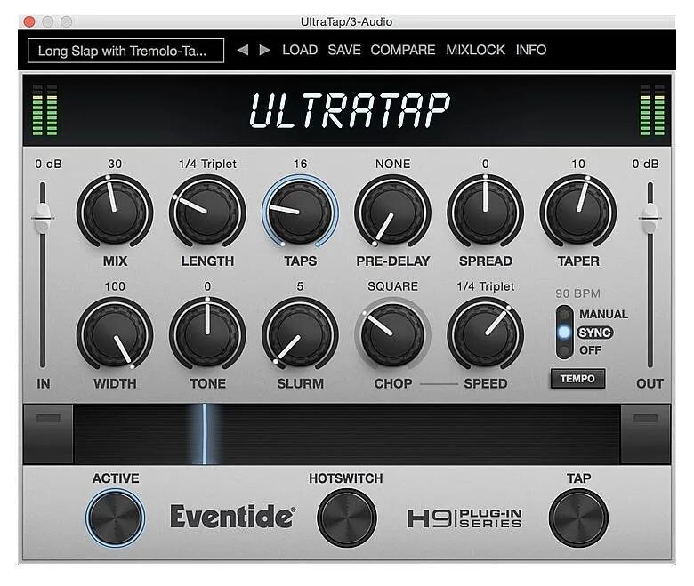Click the LENGTH value 1/4 Triplet
The width and height of the screenshot is (694, 586).
pyautogui.click(x=207, y=164)
